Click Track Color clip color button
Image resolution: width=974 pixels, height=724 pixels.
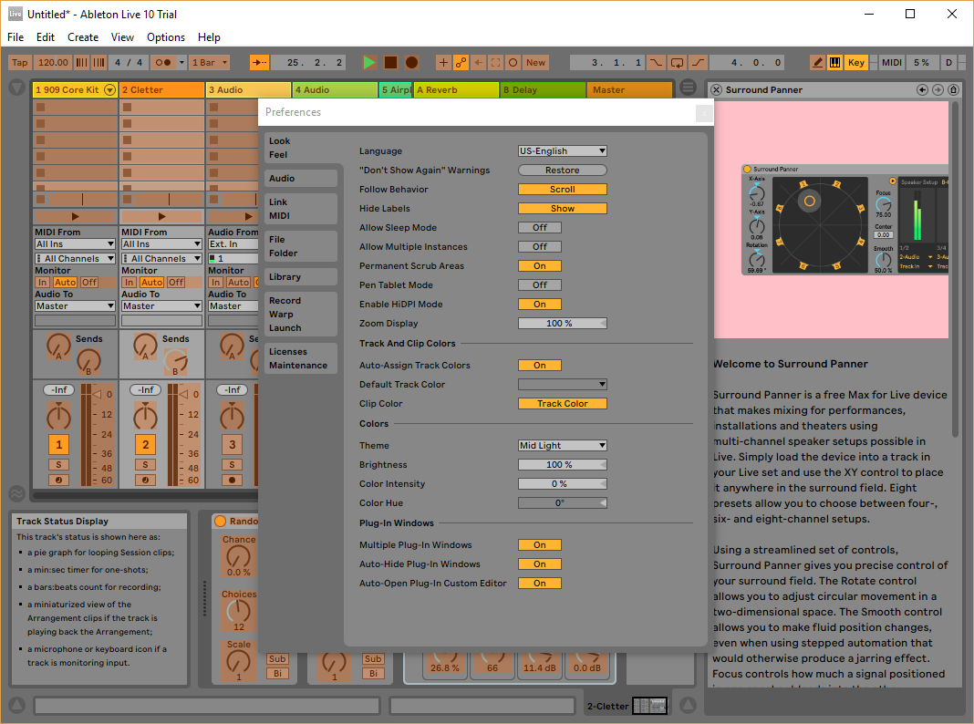click(x=562, y=404)
